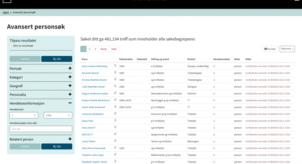
Task: Go to results page 3
Action: [95, 49]
